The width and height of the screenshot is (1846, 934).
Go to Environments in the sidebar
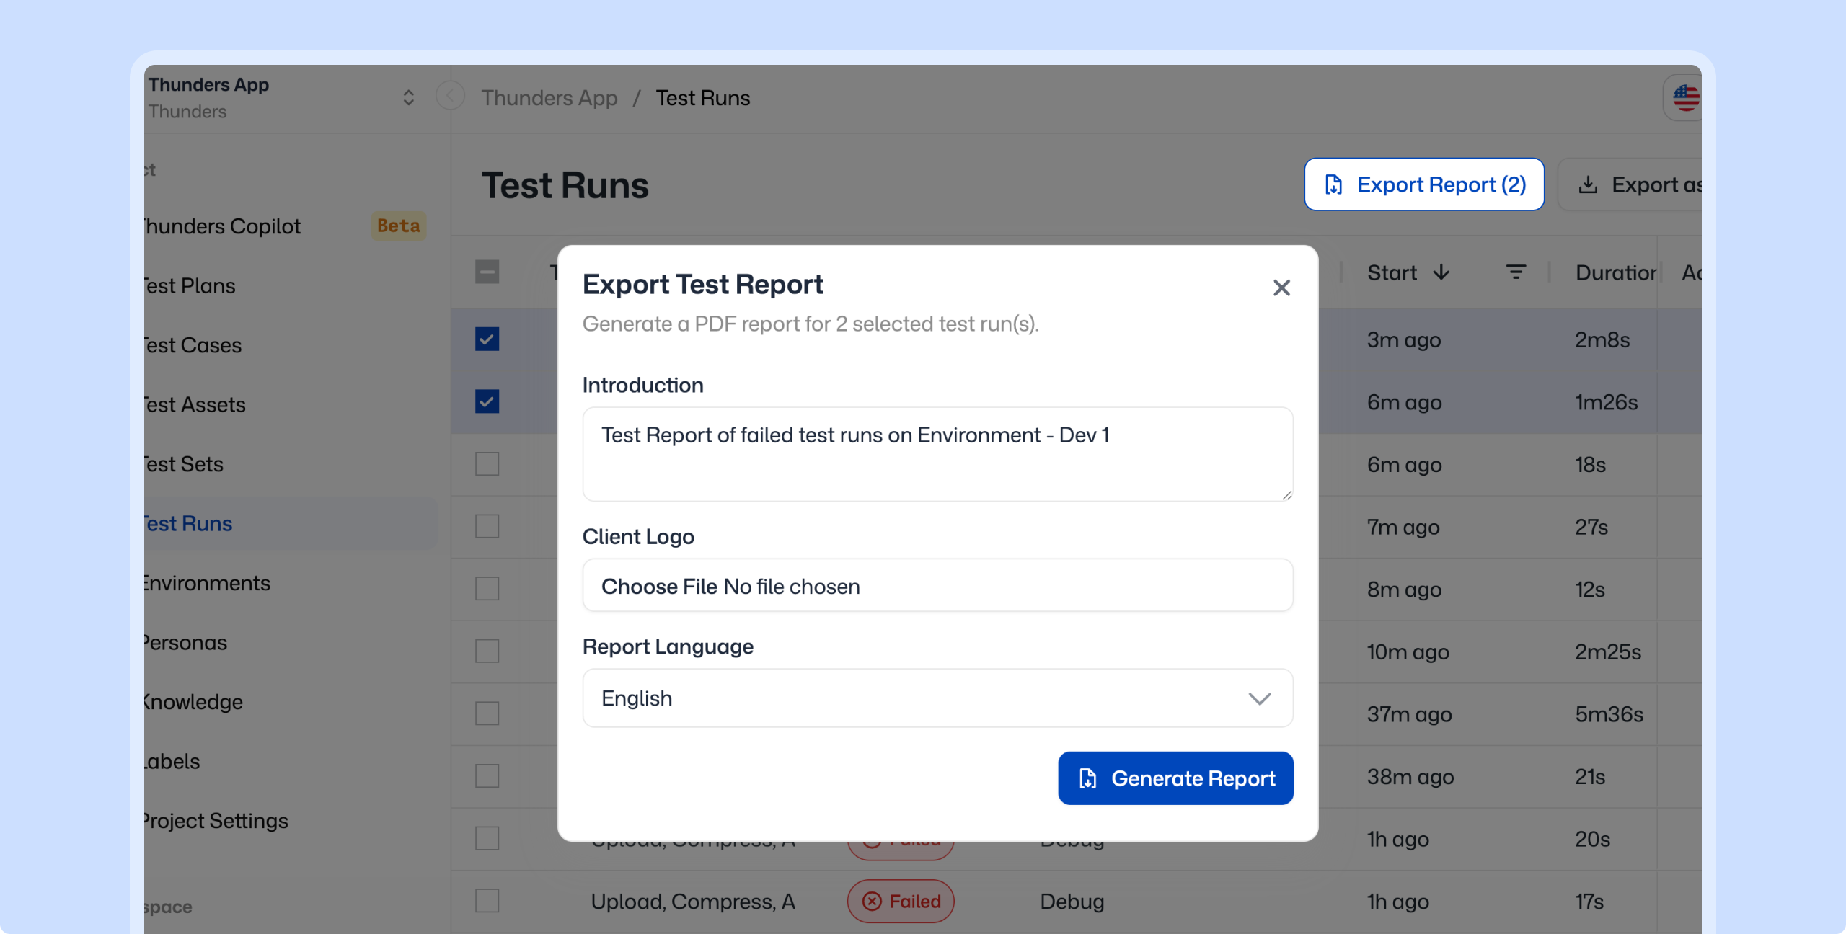pos(207,583)
